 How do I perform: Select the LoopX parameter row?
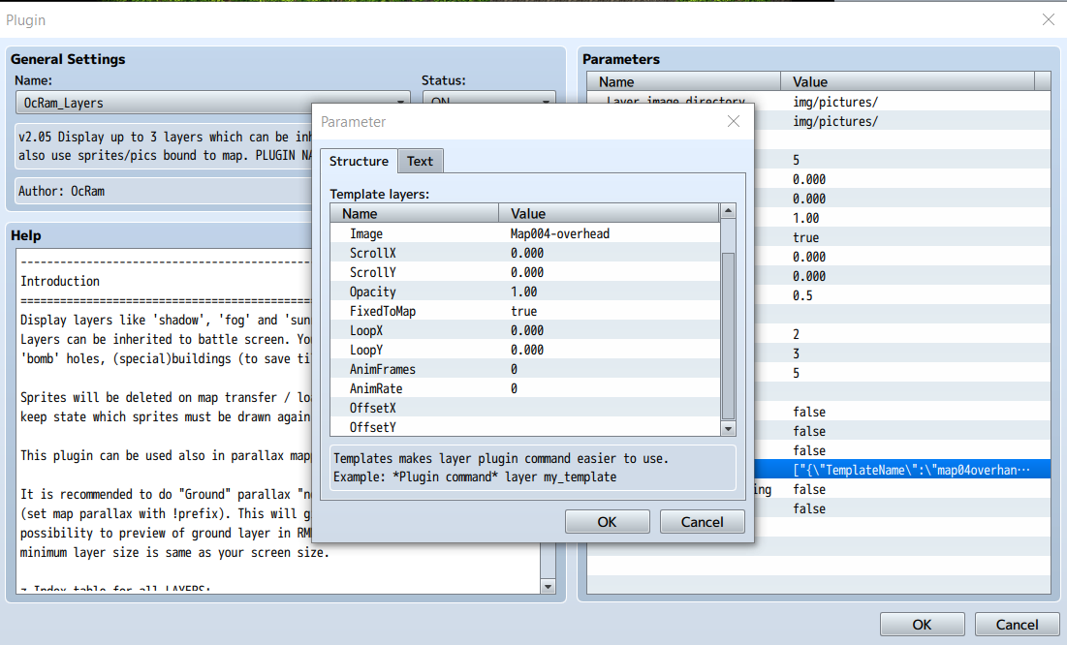[524, 330]
